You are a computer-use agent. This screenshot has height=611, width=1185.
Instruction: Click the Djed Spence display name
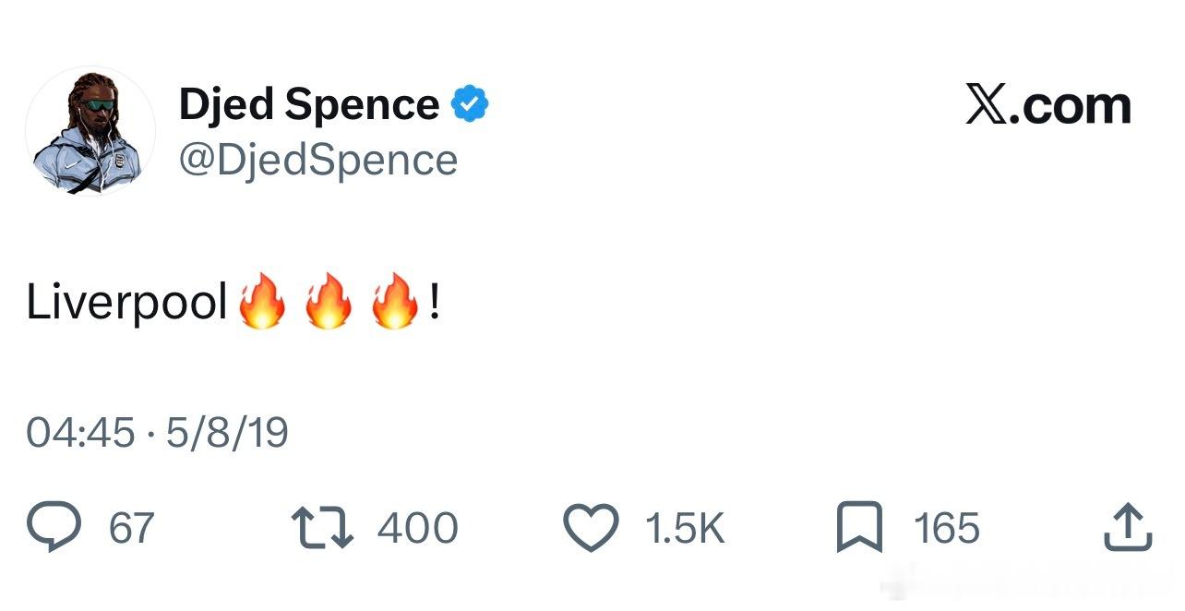pos(309,104)
